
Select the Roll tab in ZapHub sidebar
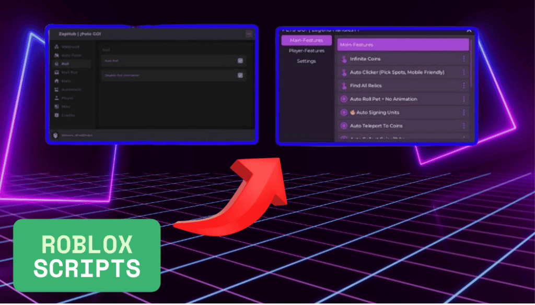71,64
